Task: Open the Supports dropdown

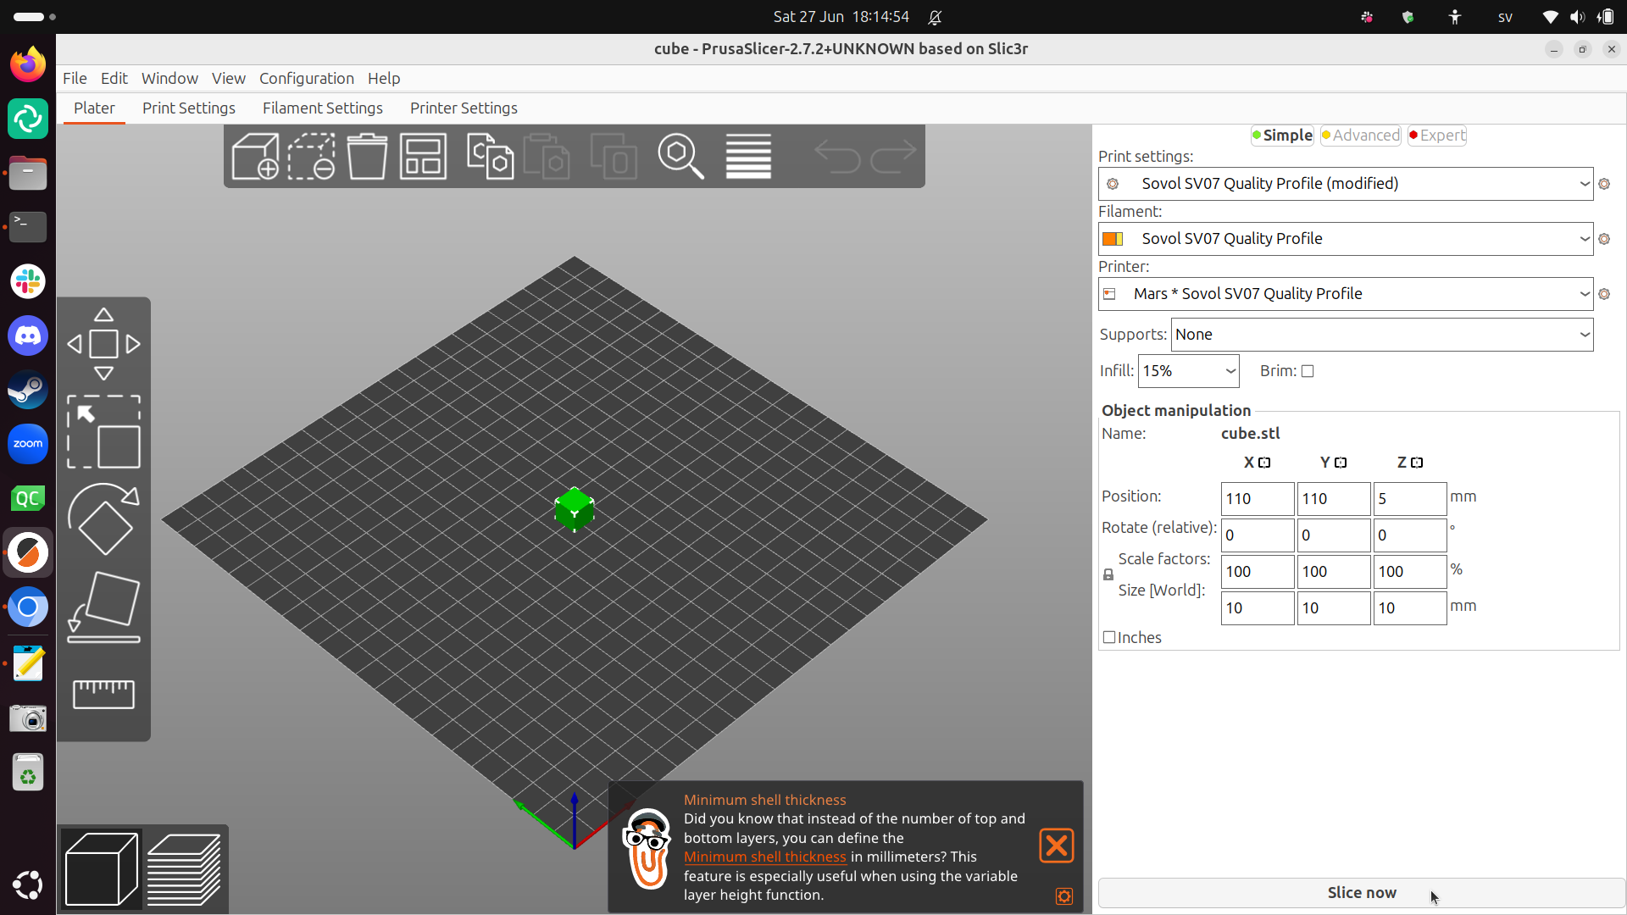Action: pyautogui.click(x=1382, y=335)
